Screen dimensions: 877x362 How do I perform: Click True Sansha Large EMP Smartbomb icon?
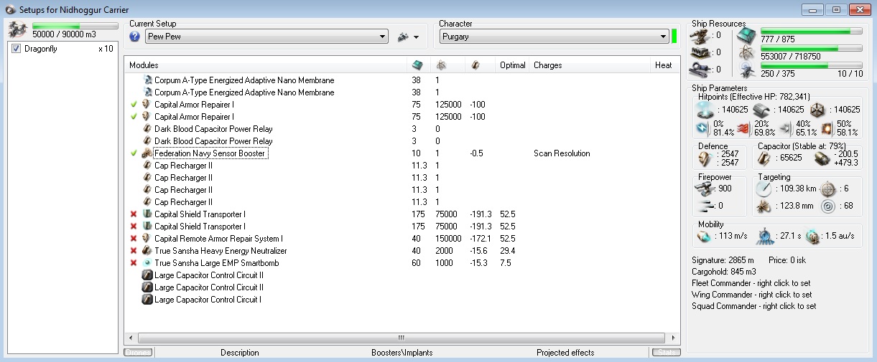(147, 263)
